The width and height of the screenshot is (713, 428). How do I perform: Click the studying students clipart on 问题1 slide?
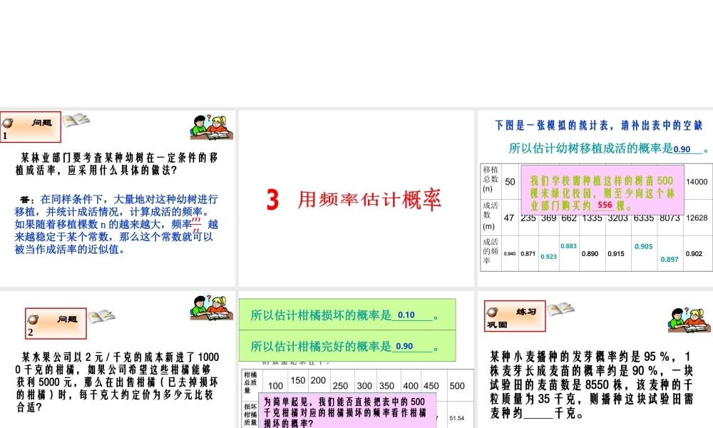coord(211,126)
